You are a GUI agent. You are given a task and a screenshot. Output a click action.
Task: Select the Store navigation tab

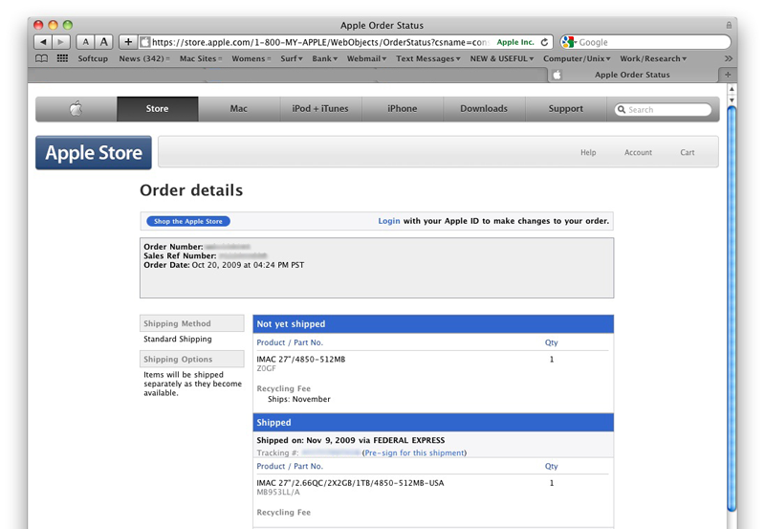(157, 108)
